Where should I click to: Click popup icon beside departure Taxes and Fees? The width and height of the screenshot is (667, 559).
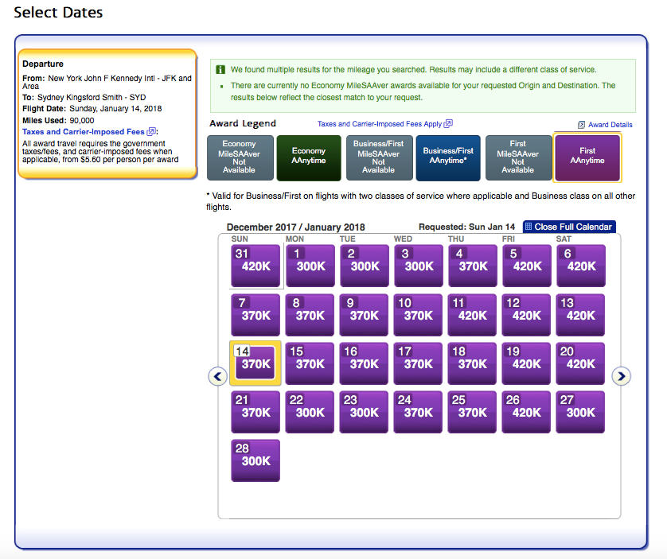152,131
